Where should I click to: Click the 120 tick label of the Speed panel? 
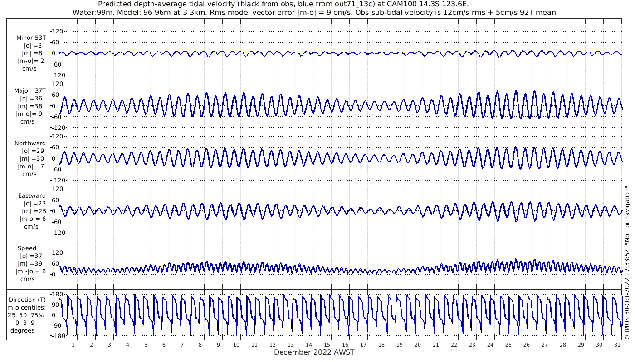pyautogui.click(x=58, y=252)
